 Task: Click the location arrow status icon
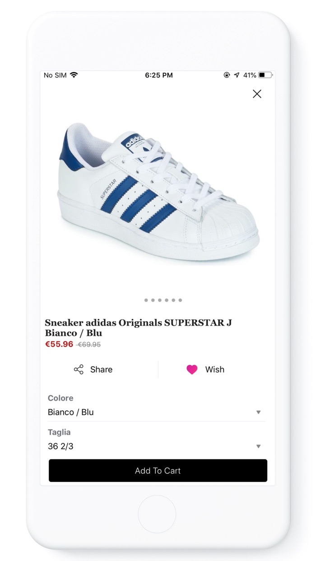[x=237, y=75]
